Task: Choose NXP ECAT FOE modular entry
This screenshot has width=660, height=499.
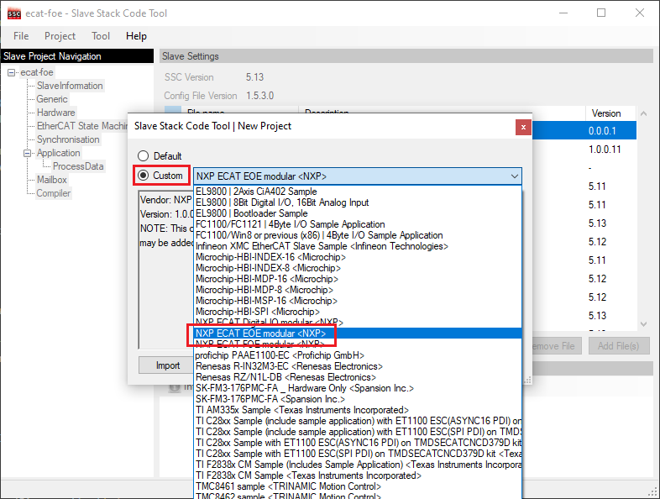Action: [x=259, y=344]
